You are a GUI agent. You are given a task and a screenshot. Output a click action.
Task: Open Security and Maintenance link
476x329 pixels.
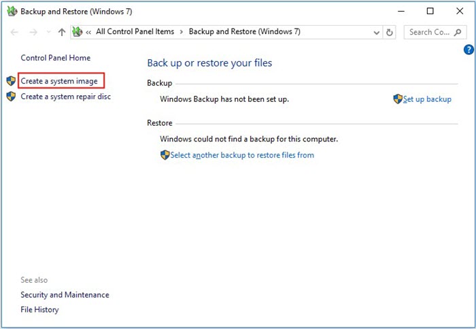pyautogui.click(x=65, y=295)
